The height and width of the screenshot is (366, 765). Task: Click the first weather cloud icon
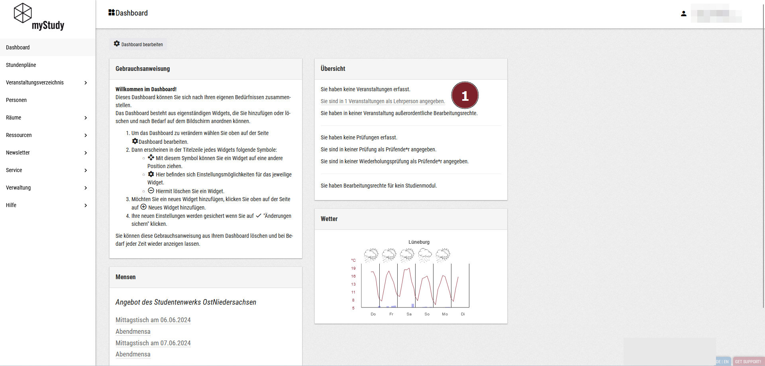[371, 255]
